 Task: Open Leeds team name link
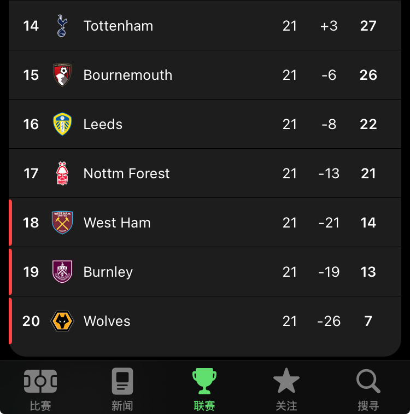point(103,124)
